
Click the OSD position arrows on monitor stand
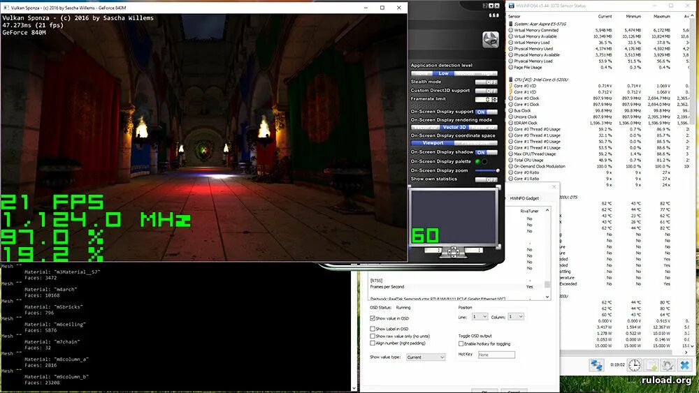[x=453, y=251]
